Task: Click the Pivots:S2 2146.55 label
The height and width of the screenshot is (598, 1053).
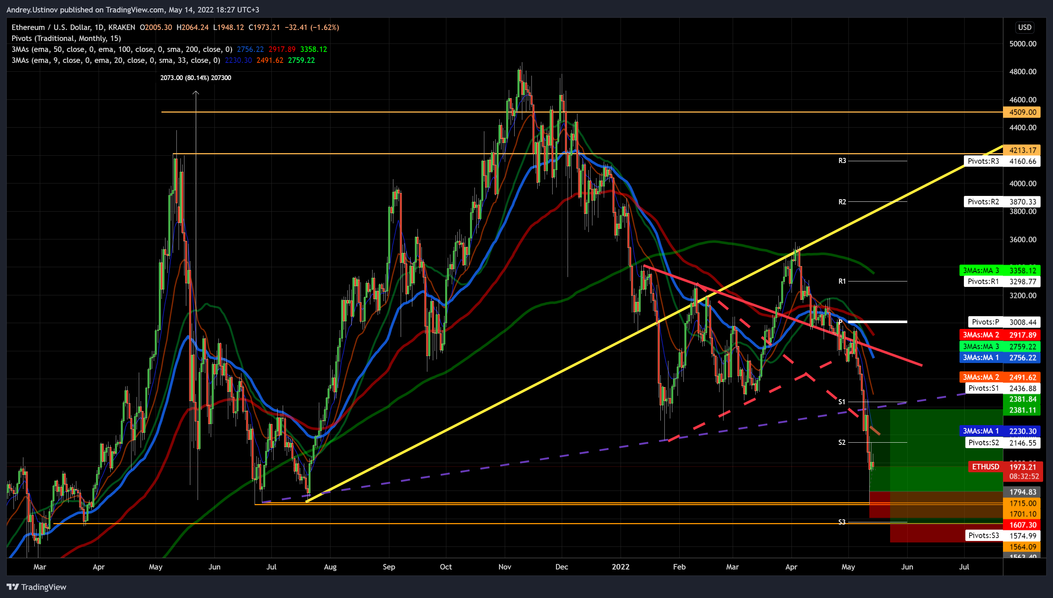Action: [x=1003, y=443]
